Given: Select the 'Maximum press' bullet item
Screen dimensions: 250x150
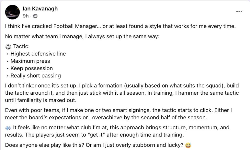Looking at the screenshot, I should (30, 61).
